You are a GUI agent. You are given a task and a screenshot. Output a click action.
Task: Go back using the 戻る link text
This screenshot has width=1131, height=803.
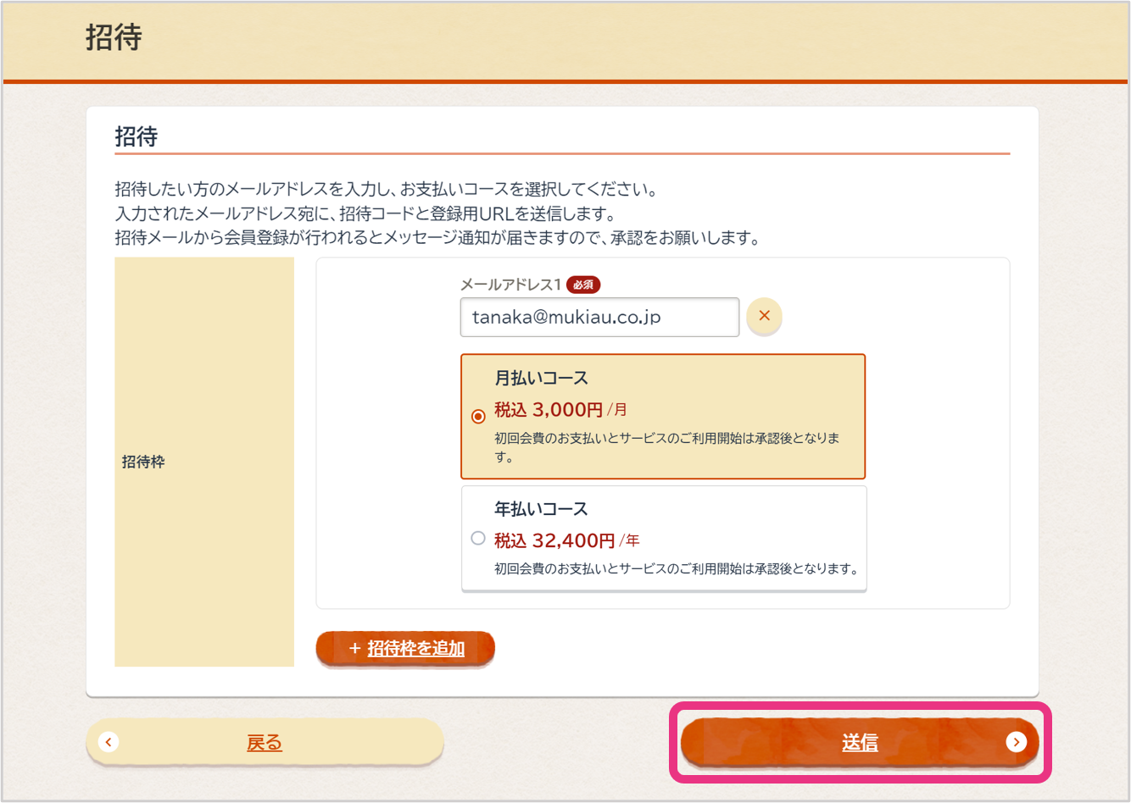click(x=264, y=743)
